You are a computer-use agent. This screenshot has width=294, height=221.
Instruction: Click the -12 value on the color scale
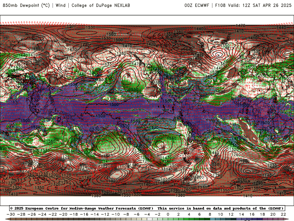click(105, 214)
